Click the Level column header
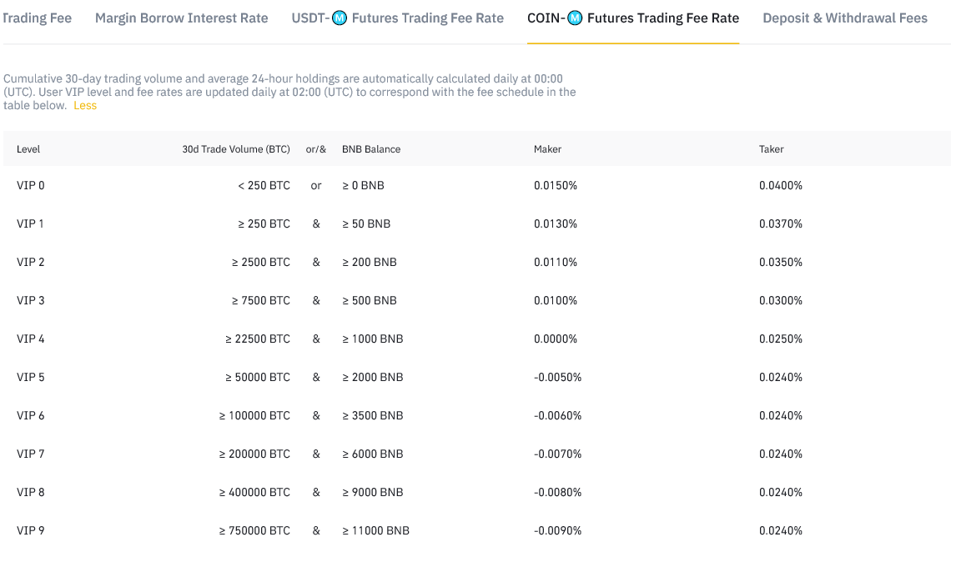Screen dimensions: 961x562 tap(28, 149)
